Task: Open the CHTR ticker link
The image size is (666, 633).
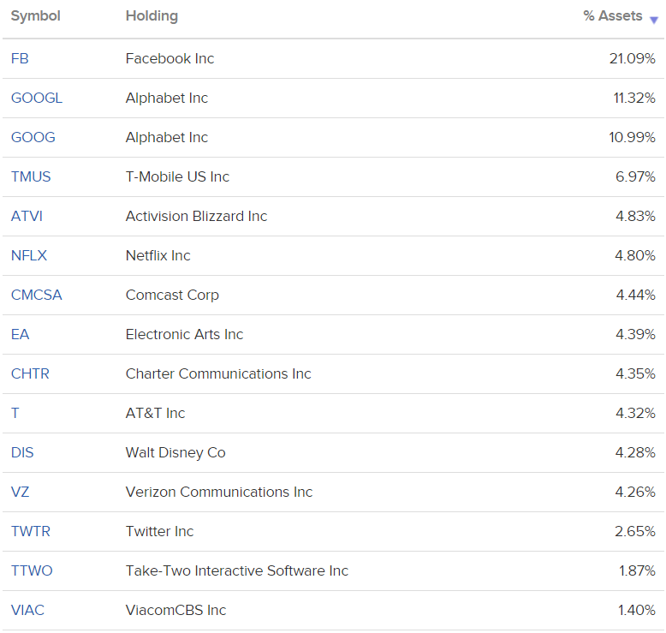Action: coord(30,373)
